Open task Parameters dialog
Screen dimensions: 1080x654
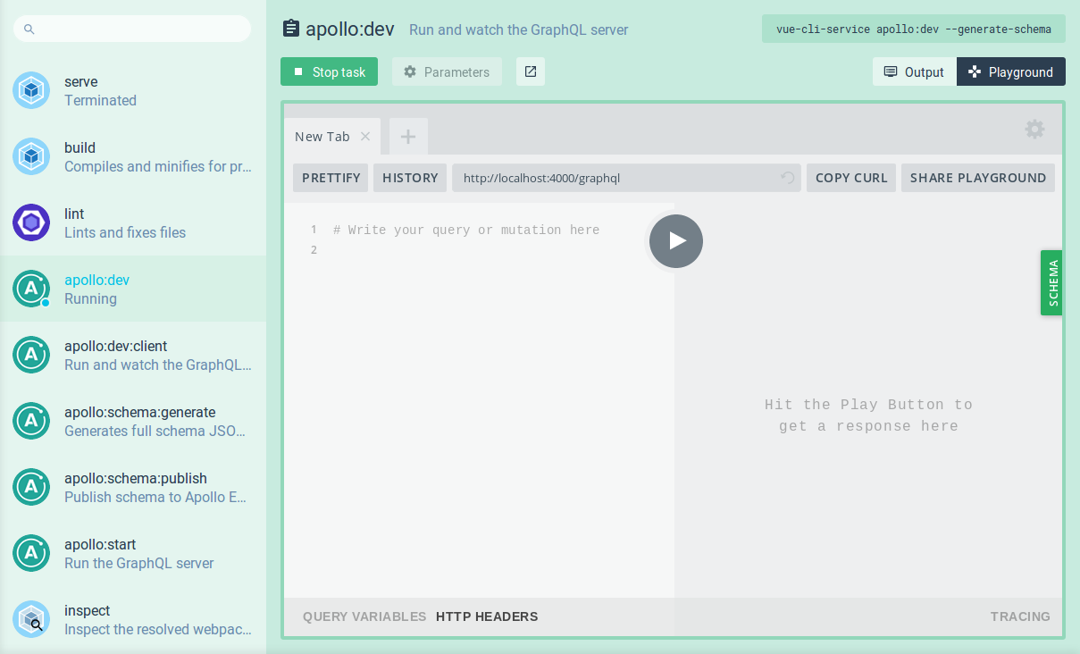447,71
